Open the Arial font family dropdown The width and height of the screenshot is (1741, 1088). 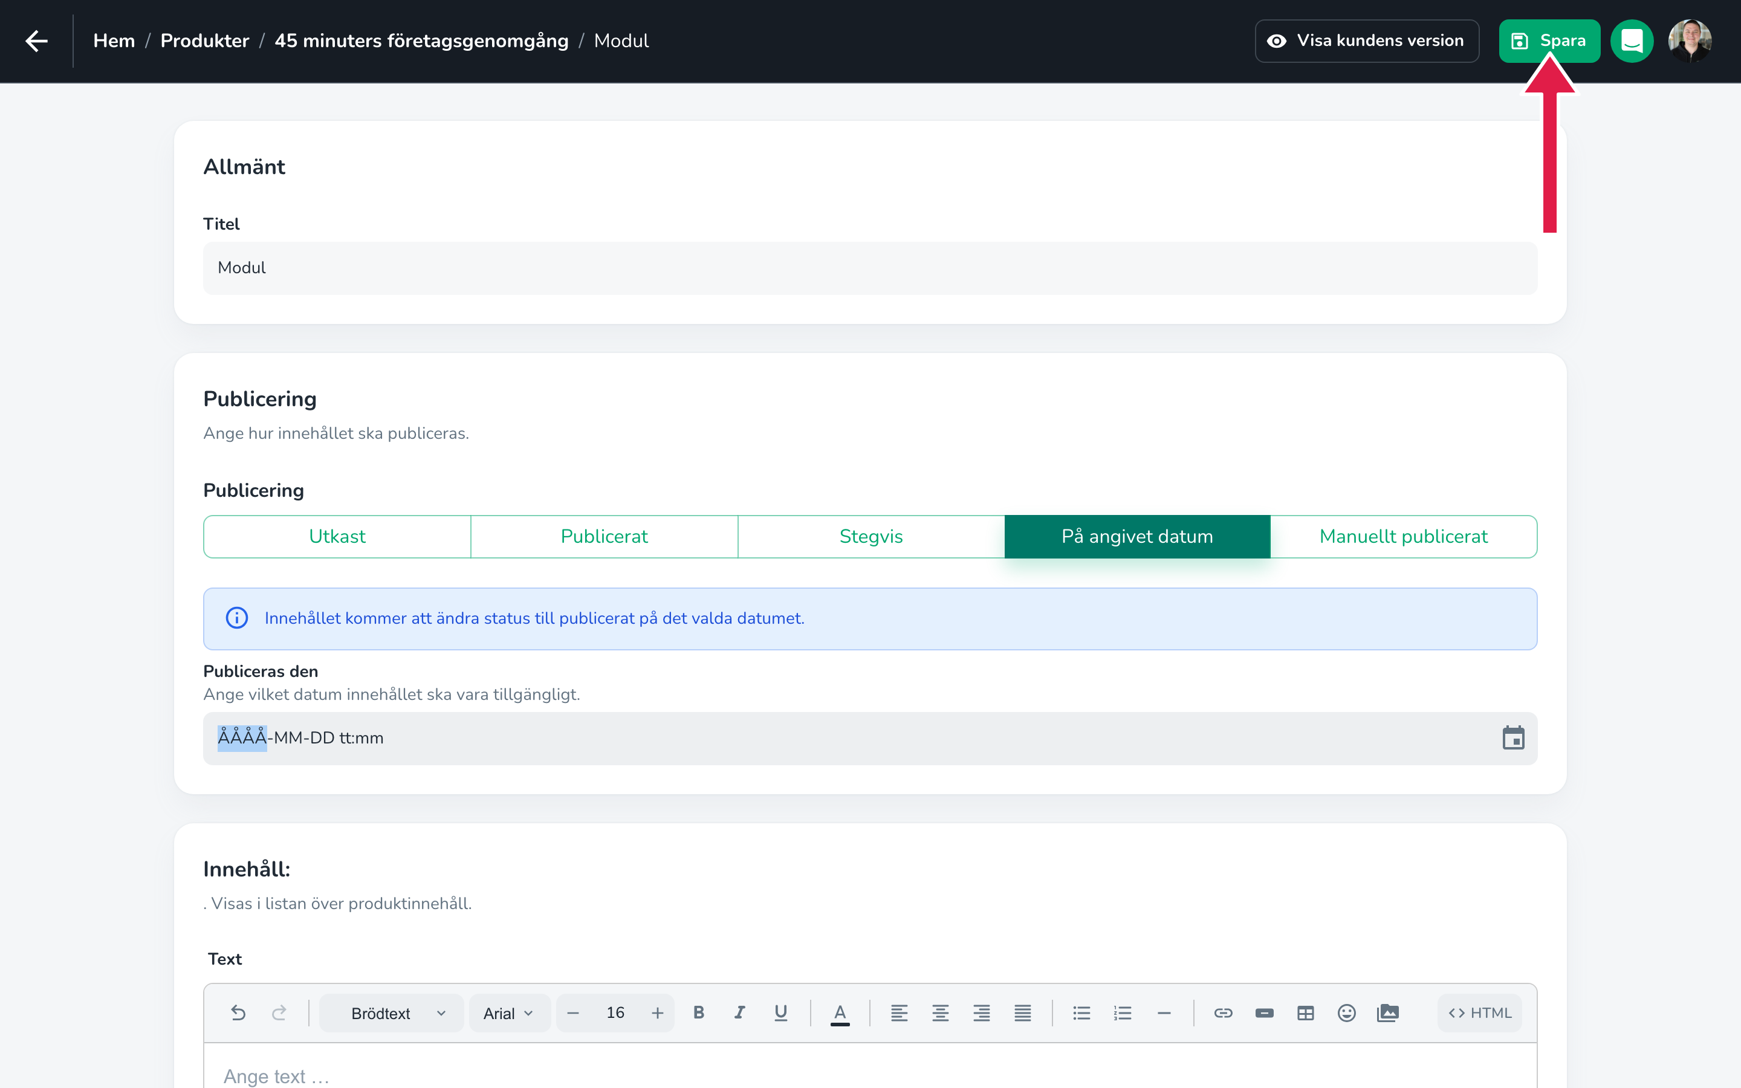(x=510, y=1013)
